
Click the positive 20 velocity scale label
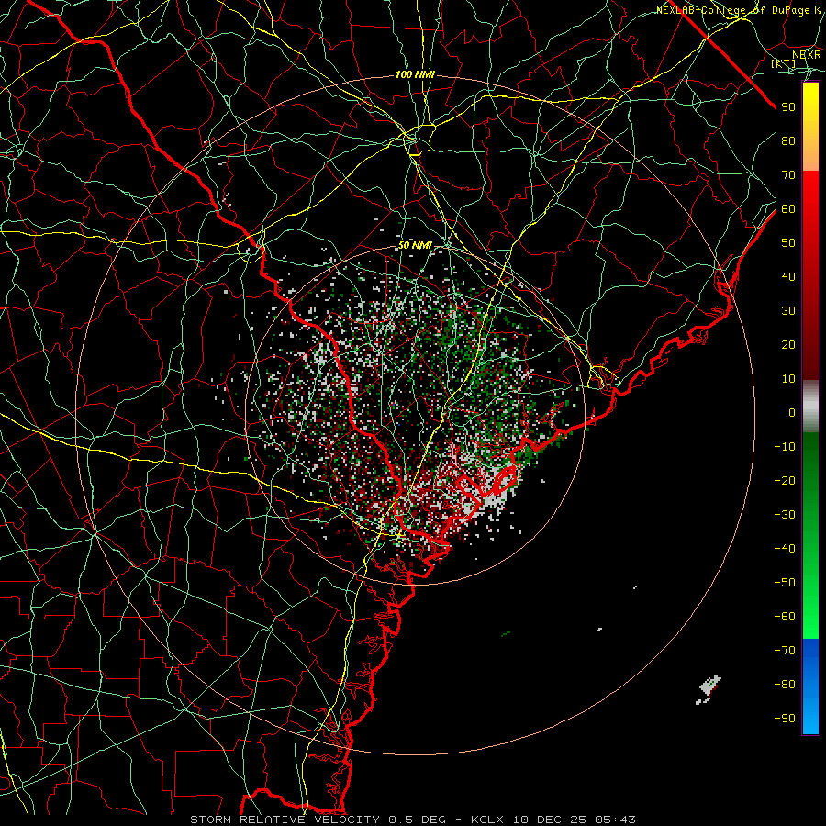click(x=788, y=344)
